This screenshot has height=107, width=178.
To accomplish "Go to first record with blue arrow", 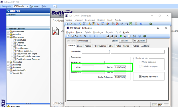I will pyautogui.click(x=90, y=36).
